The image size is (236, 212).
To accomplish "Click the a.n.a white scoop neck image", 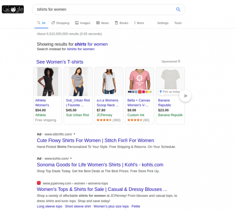I will coord(109,82).
